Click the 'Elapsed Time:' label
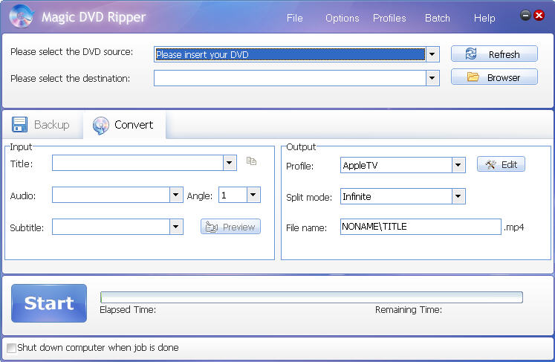 (x=128, y=310)
